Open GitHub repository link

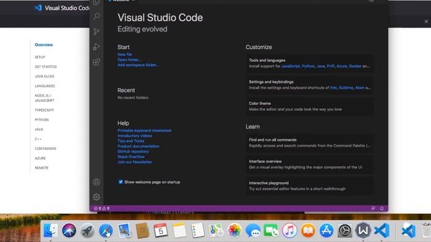point(133,151)
